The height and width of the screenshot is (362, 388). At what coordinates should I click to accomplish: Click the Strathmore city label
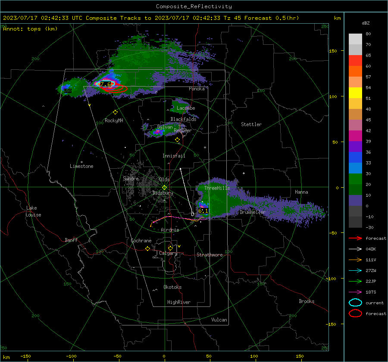coord(210,255)
